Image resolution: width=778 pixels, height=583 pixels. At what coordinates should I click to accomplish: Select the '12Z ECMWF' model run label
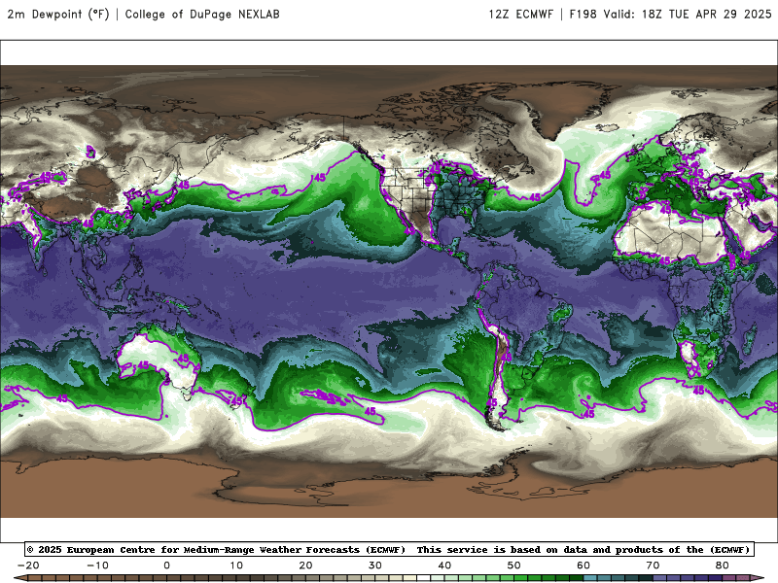520,14
